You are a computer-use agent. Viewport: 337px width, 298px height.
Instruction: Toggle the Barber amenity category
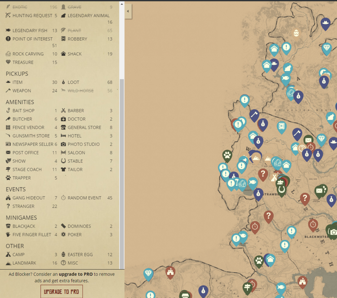pos(87,110)
